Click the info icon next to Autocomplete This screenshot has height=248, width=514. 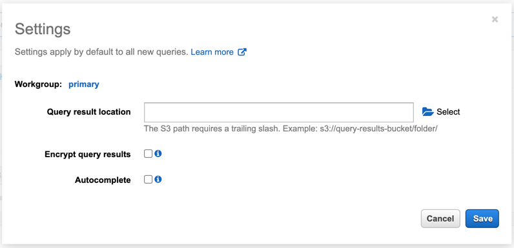pyautogui.click(x=158, y=179)
